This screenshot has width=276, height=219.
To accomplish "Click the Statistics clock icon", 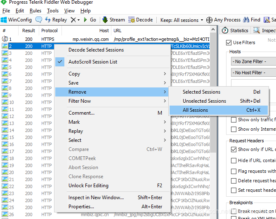I will [225, 31].
